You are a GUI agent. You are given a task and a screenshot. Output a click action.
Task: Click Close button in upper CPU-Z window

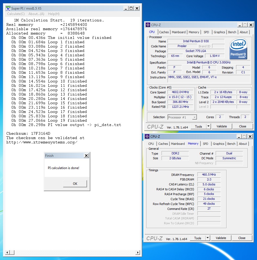pos(243,127)
